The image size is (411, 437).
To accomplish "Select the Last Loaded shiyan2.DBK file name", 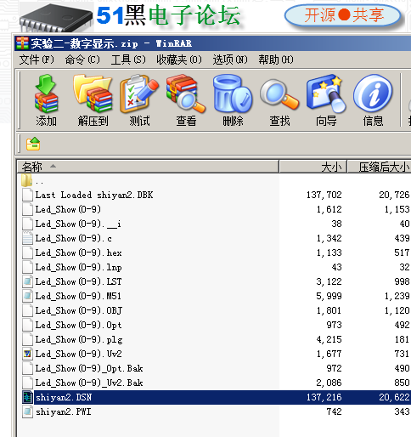I will coord(94,195).
